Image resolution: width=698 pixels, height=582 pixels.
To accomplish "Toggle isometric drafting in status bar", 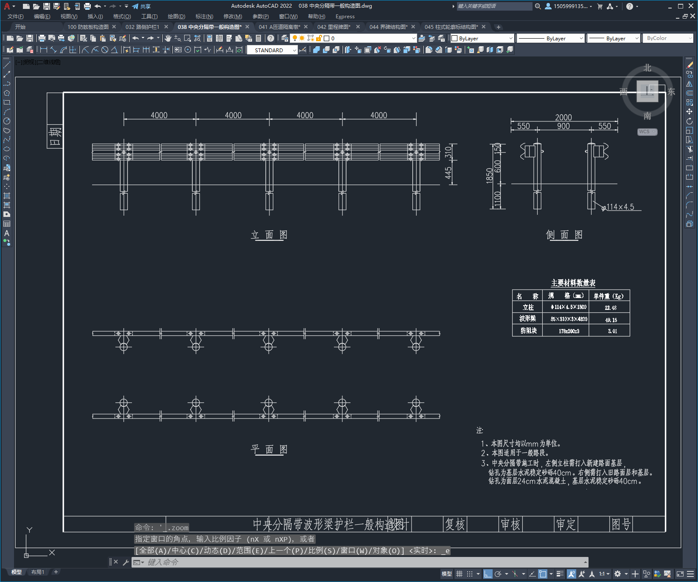I will pyautogui.click(x=515, y=574).
